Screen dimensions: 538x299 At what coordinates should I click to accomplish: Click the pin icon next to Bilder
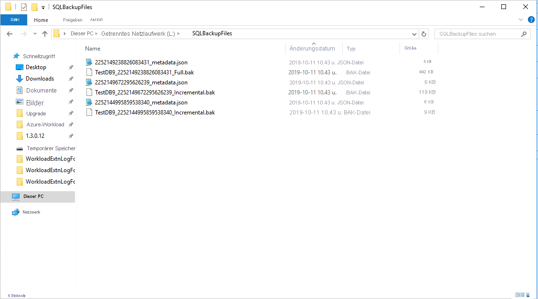(71, 102)
